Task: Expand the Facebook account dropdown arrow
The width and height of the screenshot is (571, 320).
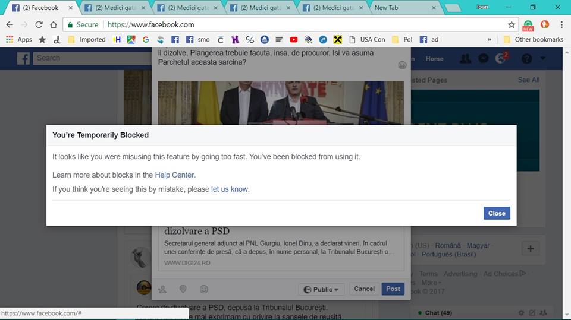Action: 542,59
